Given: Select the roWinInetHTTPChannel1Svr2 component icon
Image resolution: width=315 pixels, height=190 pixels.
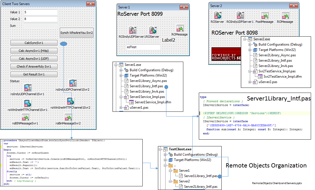Looking at the screenshot, I should click(x=70, y=101).
